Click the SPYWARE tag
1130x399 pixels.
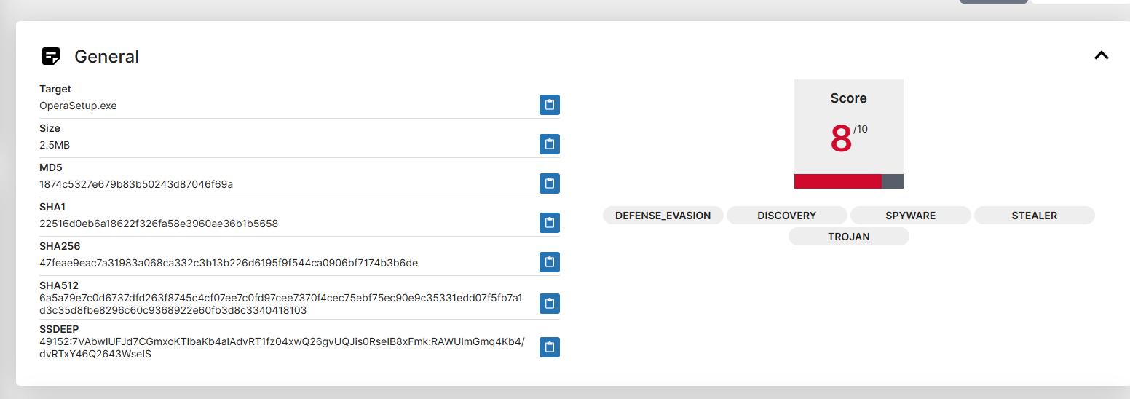pos(910,216)
